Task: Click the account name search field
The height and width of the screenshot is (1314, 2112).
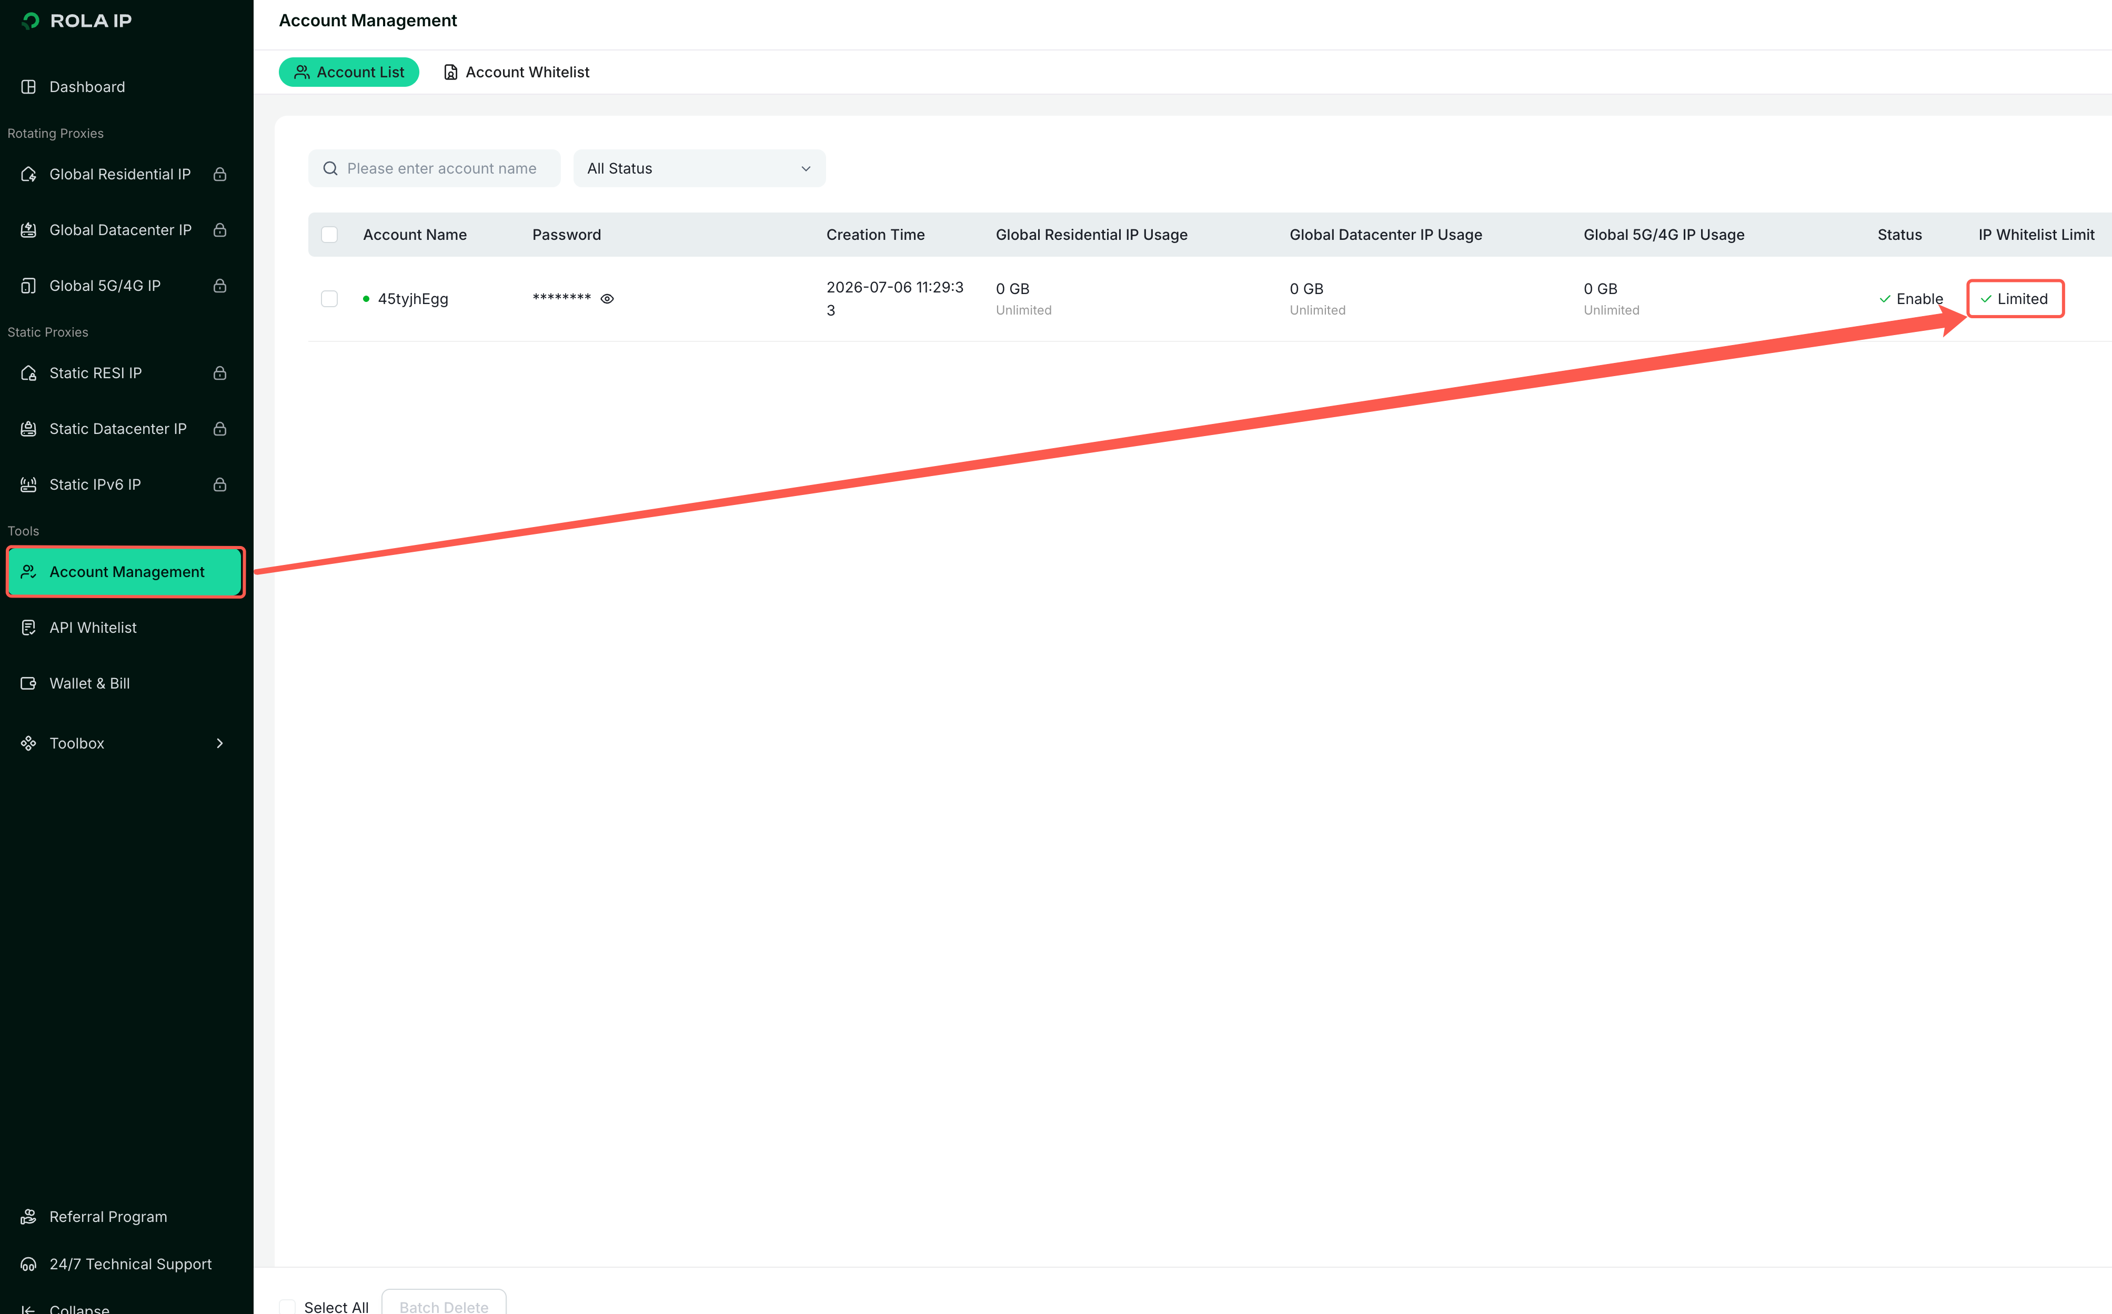Action: pos(435,169)
